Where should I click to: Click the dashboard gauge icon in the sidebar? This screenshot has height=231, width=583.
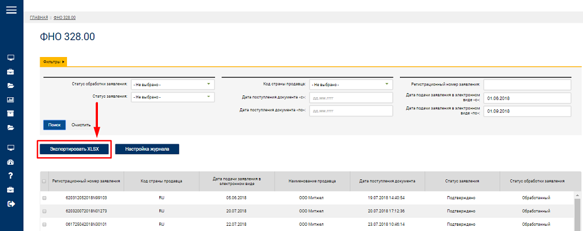[x=10, y=162]
